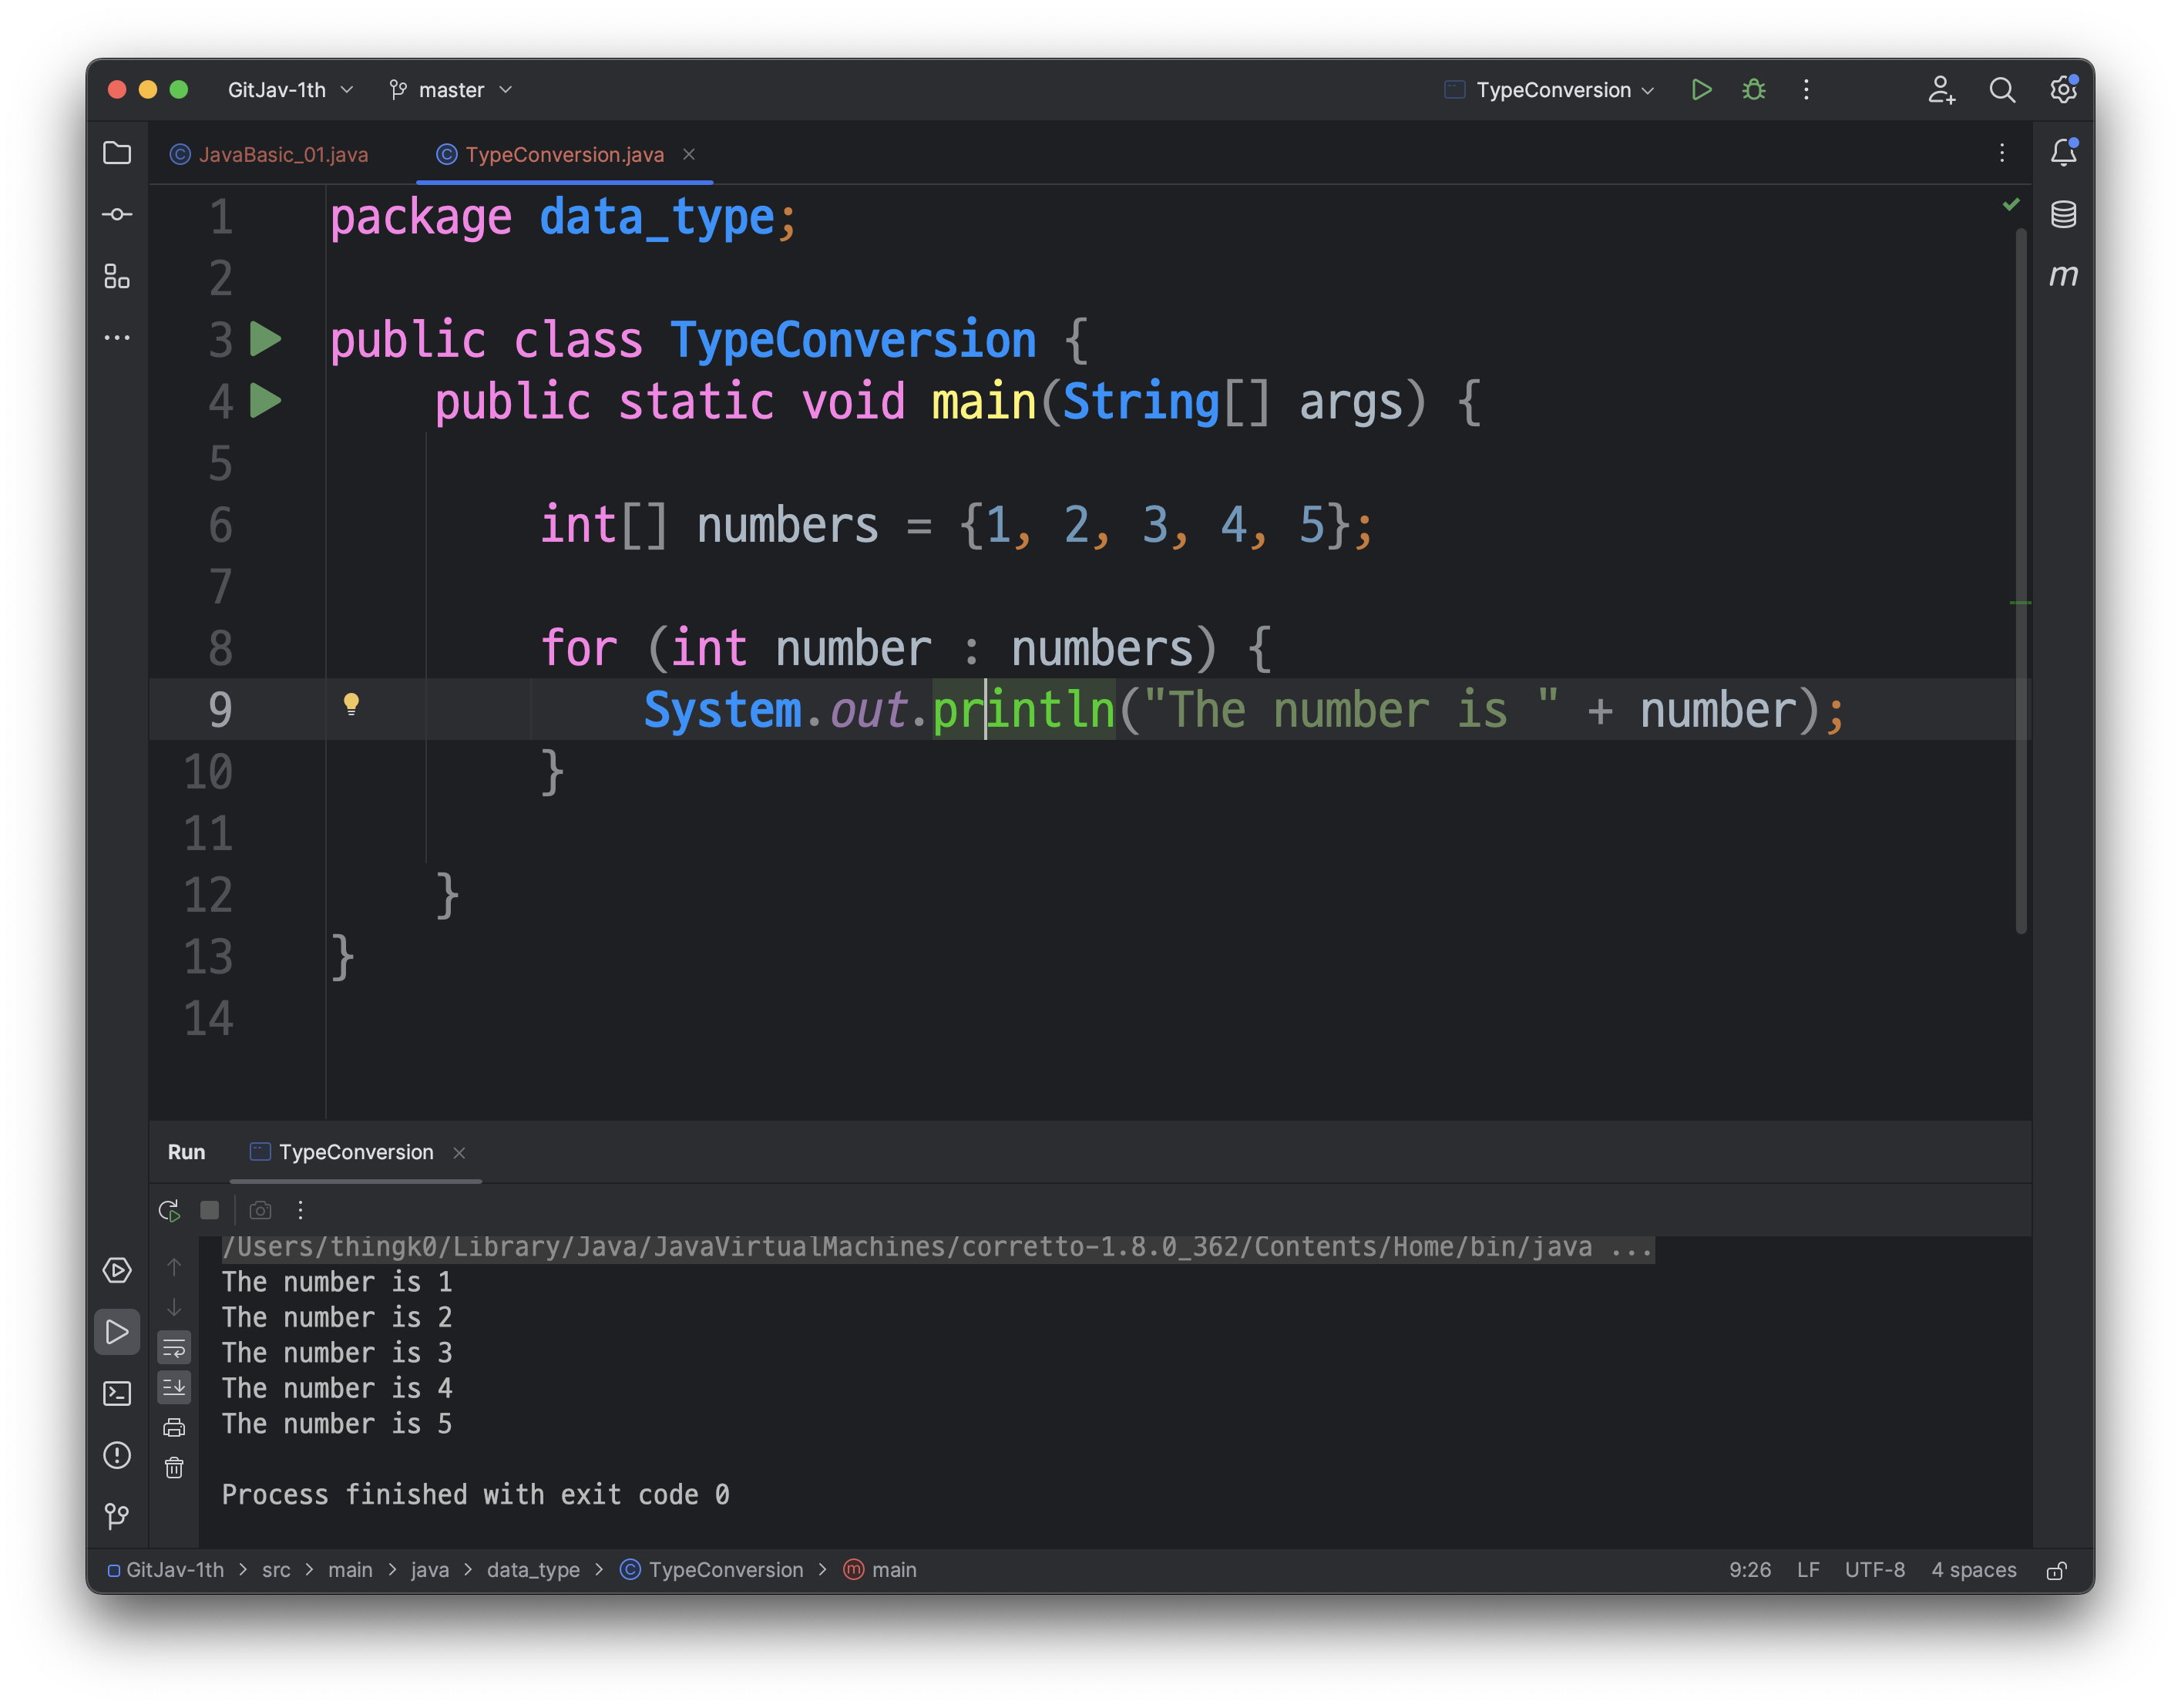Click 'Process finished with exit code 0' text
Screen dimensions: 2181x1708
[475, 1495]
